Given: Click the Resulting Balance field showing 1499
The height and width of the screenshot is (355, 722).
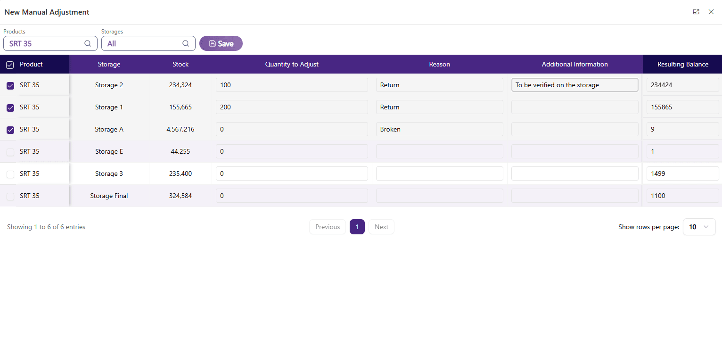Looking at the screenshot, I should pyautogui.click(x=682, y=173).
